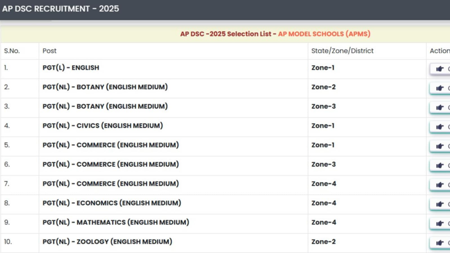Select the AP DSC -2025 Selection List heading

(x=226, y=34)
